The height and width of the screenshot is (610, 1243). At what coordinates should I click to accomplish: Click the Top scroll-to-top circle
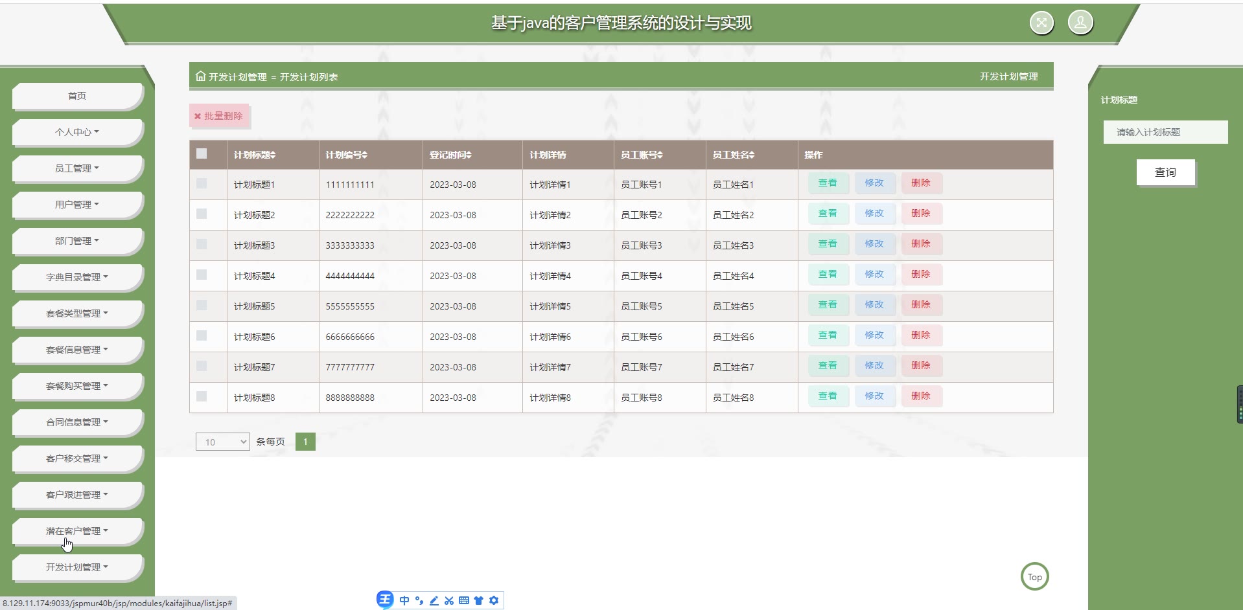pyautogui.click(x=1035, y=576)
